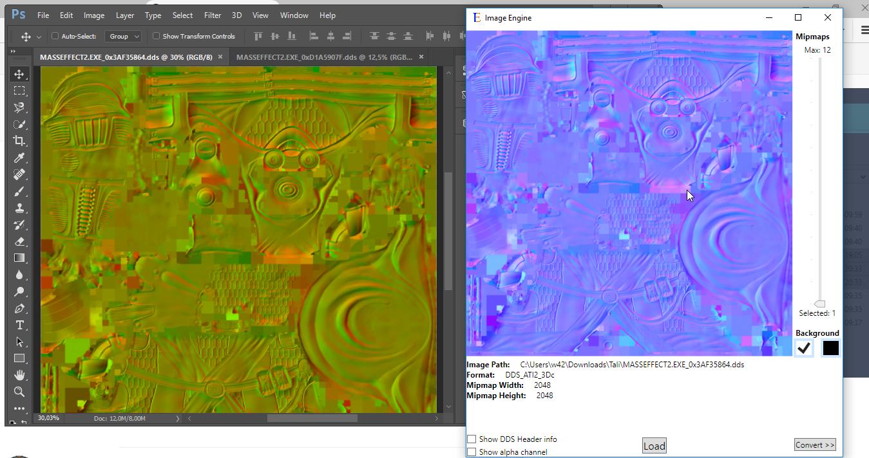Click Photoshop horizontal scrollbar thumb
The width and height of the screenshot is (869, 458).
[312, 418]
